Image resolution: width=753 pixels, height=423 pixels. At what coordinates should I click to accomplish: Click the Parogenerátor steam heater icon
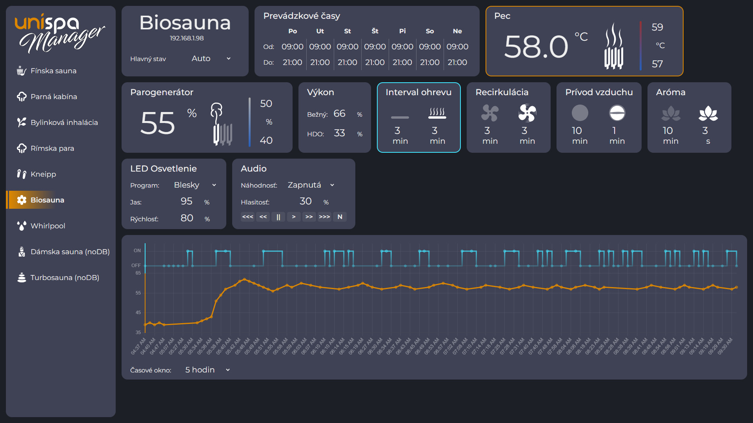[x=222, y=124]
